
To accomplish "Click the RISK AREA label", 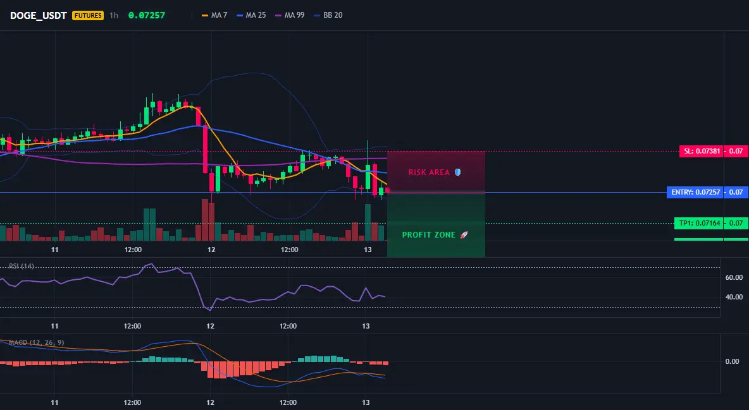I will pos(429,172).
